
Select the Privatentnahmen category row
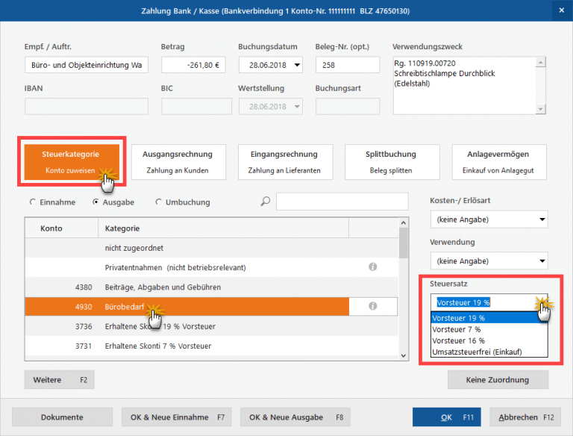point(212,267)
